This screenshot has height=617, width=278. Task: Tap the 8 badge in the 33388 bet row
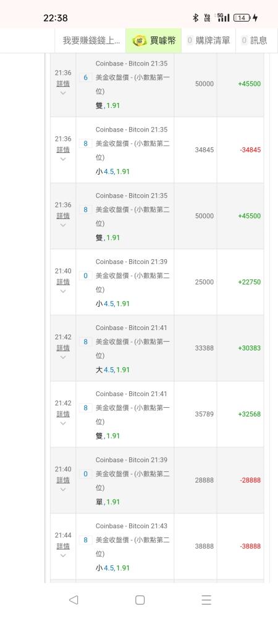pyautogui.click(x=85, y=342)
